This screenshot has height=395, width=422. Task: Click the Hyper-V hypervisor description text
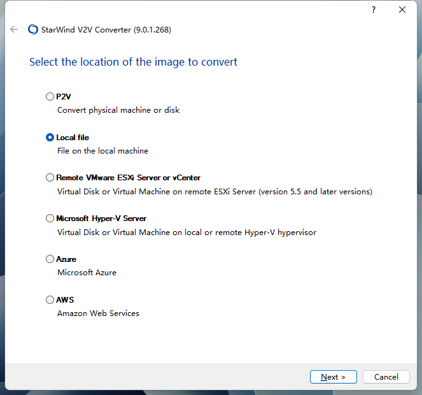[x=186, y=233]
